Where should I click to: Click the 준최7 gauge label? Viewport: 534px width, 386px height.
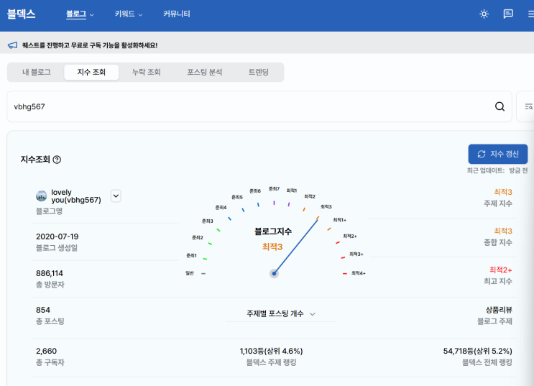click(274, 189)
